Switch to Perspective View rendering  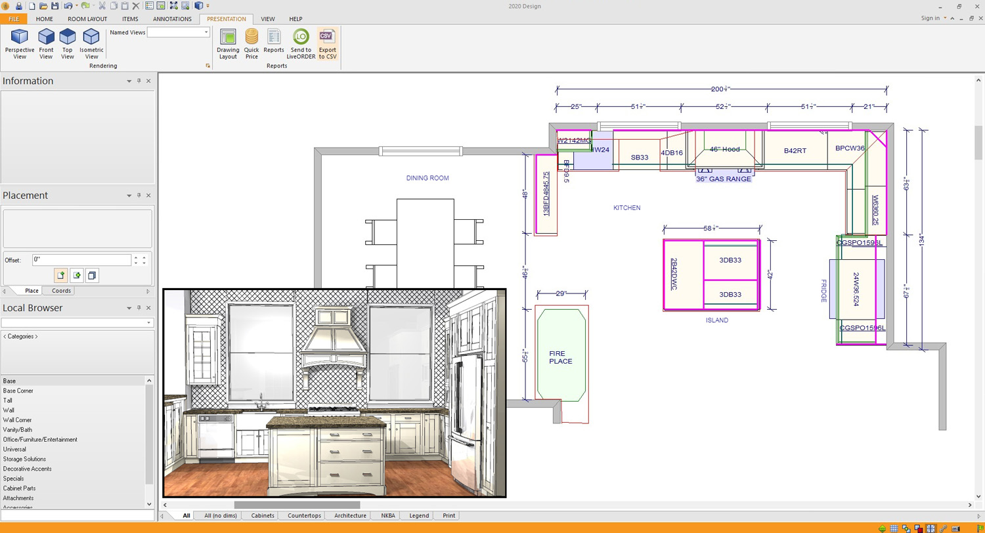19,43
